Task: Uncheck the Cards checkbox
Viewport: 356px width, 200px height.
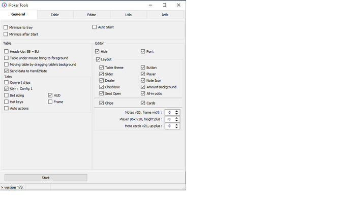Action: (x=143, y=103)
